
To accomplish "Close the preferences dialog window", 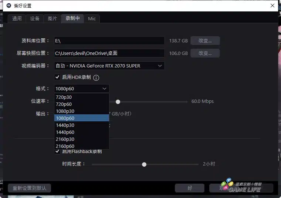I will point(272,6).
